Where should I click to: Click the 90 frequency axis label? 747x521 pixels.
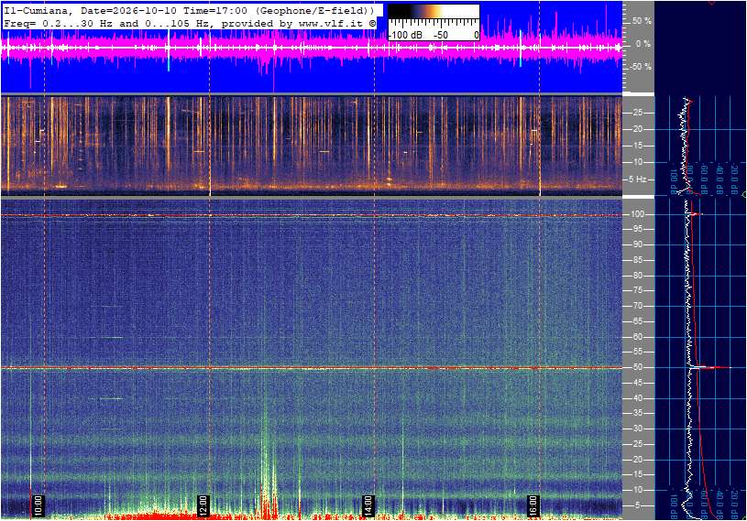pyautogui.click(x=637, y=244)
